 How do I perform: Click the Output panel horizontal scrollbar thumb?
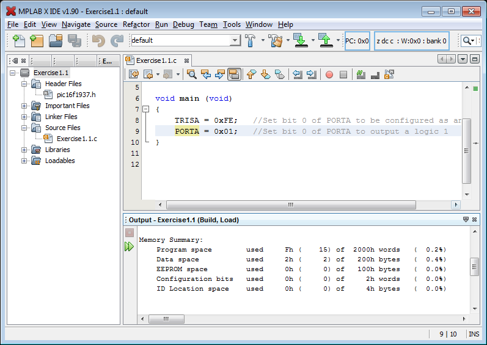pyautogui.click(x=166, y=319)
